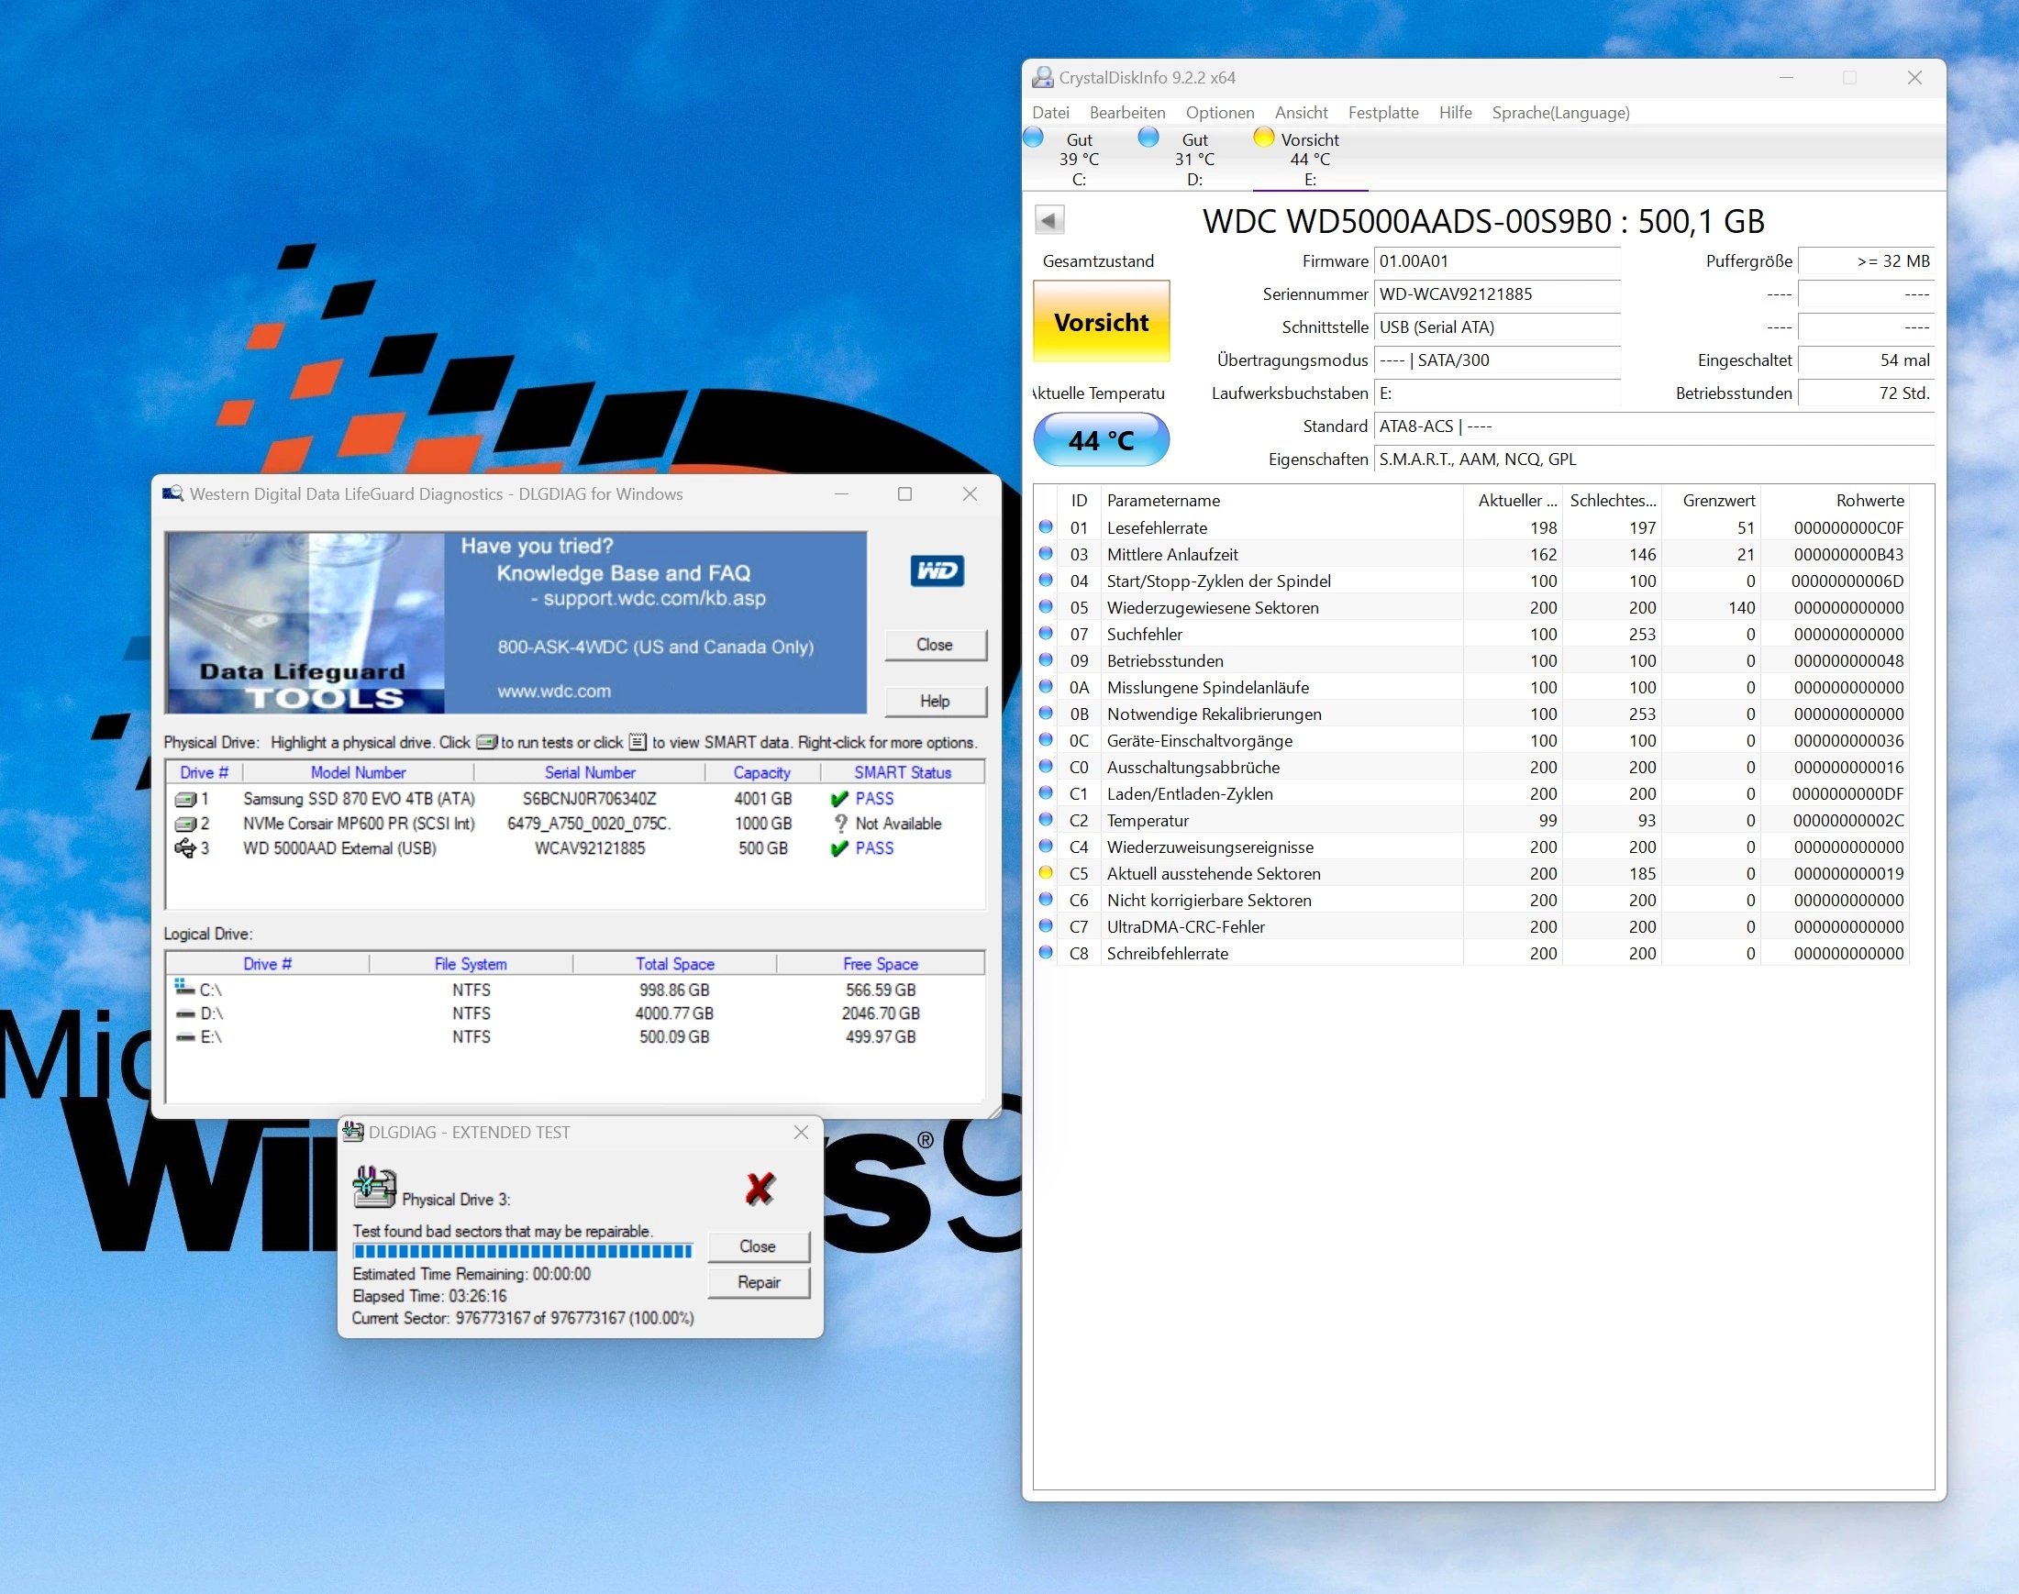Click the yellow status dot for C5 row

click(1046, 873)
